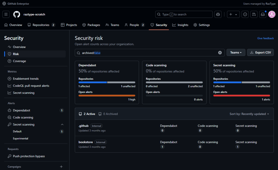Open the Pull requests icon
Image resolution: width=278 pixels, height=170 pixels.
coord(254,14)
